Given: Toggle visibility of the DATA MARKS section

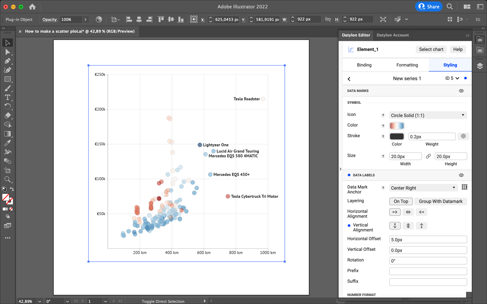Looking at the screenshot, I should [461, 91].
